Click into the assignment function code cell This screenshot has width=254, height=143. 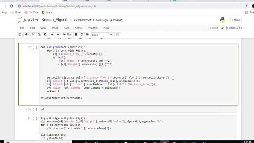pyautogui.click(x=138, y=74)
